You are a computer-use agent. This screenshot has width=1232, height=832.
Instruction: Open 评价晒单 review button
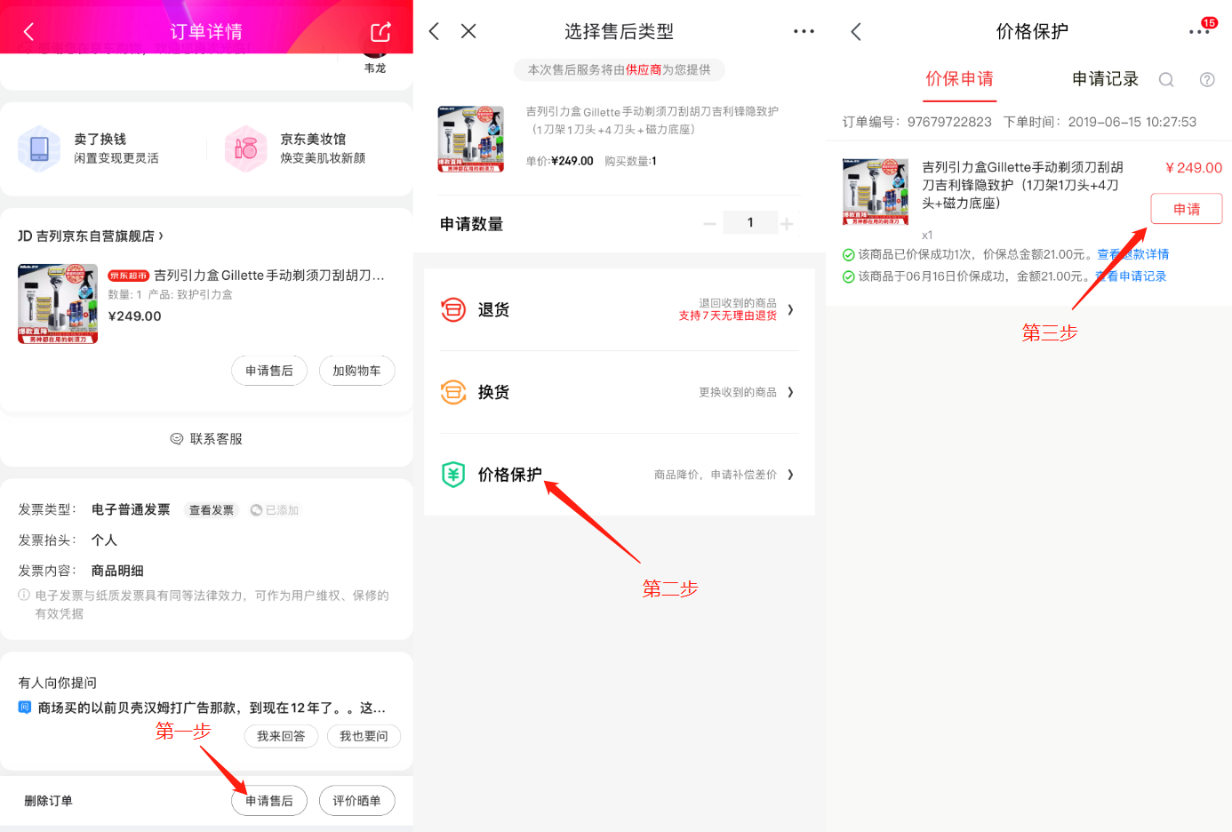[x=356, y=801]
